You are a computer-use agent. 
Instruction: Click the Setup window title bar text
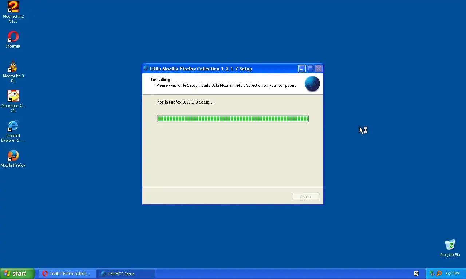click(201, 69)
